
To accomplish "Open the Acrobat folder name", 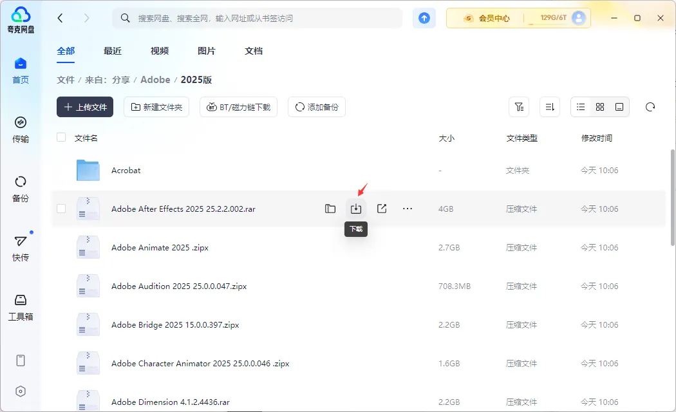I will (126, 170).
